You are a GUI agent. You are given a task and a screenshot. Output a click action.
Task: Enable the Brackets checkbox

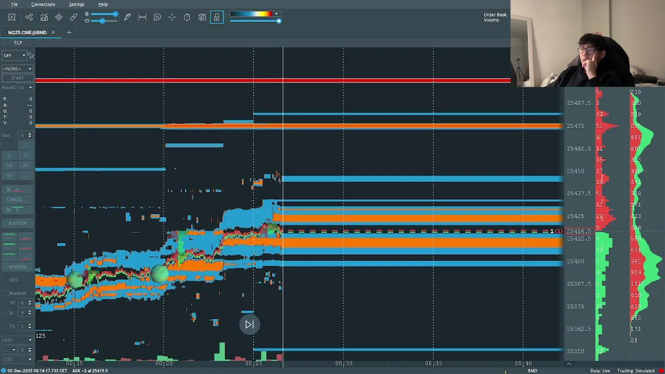(x=5, y=293)
